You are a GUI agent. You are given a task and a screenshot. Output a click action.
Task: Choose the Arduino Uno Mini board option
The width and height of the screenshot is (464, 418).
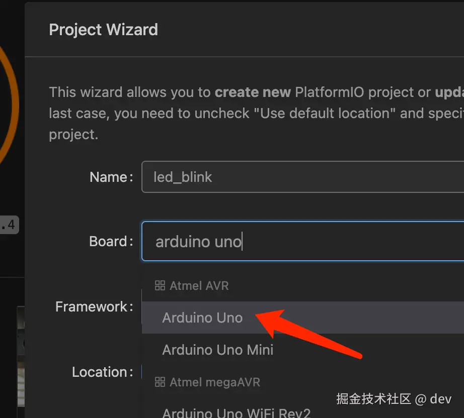(x=217, y=350)
